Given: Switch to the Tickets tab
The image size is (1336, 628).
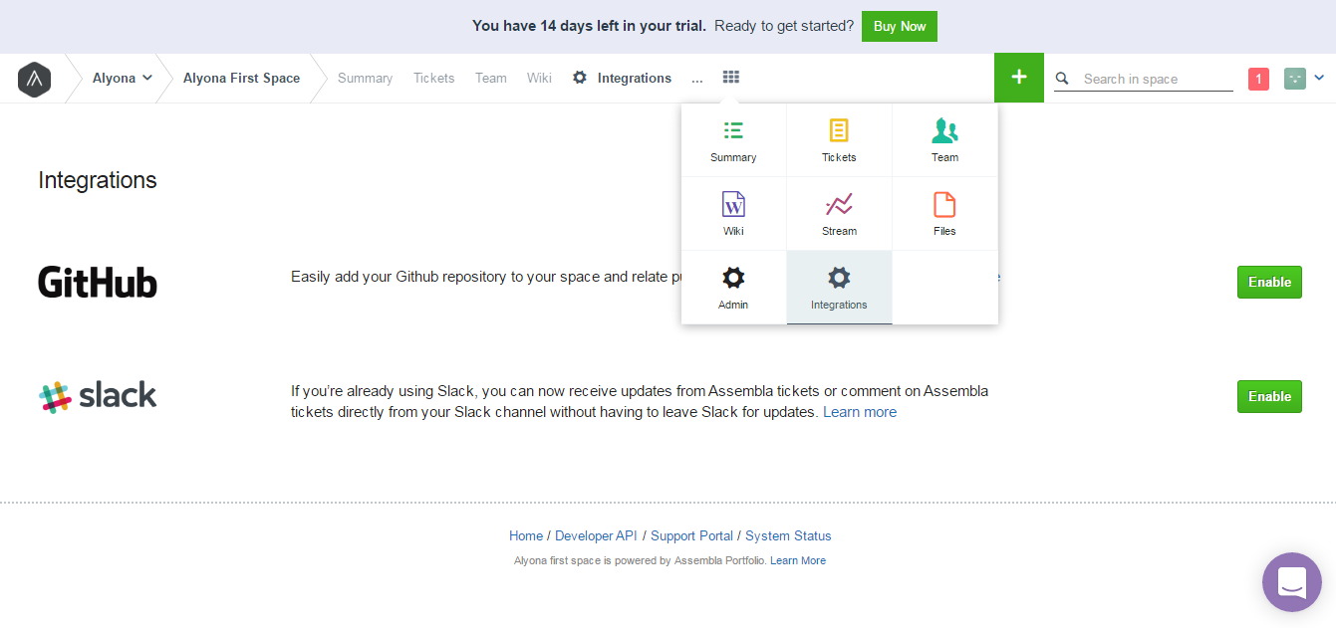Looking at the screenshot, I should pyautogui.click(x=433, y=78).
